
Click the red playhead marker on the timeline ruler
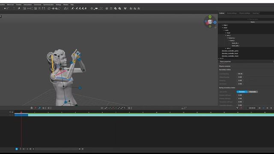pos(21,112)
